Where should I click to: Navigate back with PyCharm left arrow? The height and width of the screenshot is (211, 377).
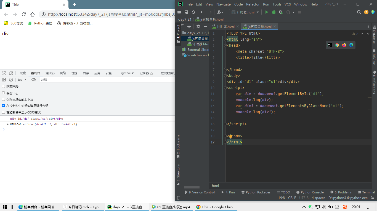(202, 12)
